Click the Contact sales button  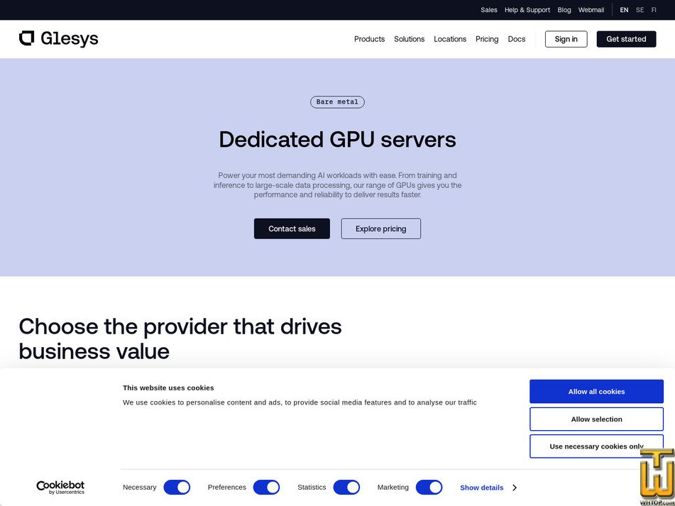292,229
